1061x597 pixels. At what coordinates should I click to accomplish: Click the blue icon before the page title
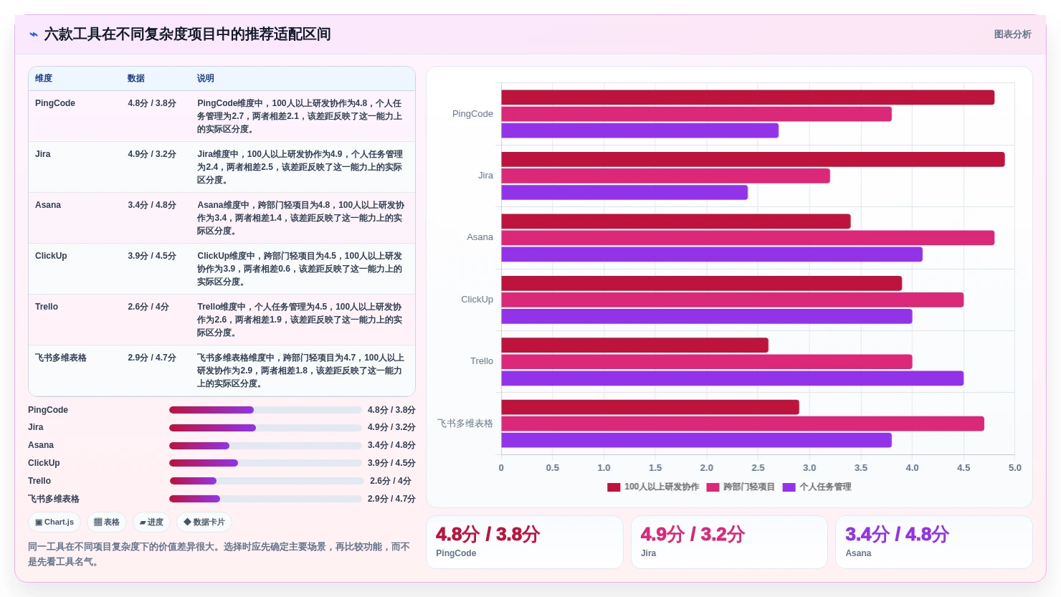coord(34,34)
